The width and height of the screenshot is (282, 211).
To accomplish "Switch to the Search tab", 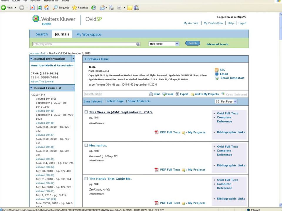I will [42, 34].
